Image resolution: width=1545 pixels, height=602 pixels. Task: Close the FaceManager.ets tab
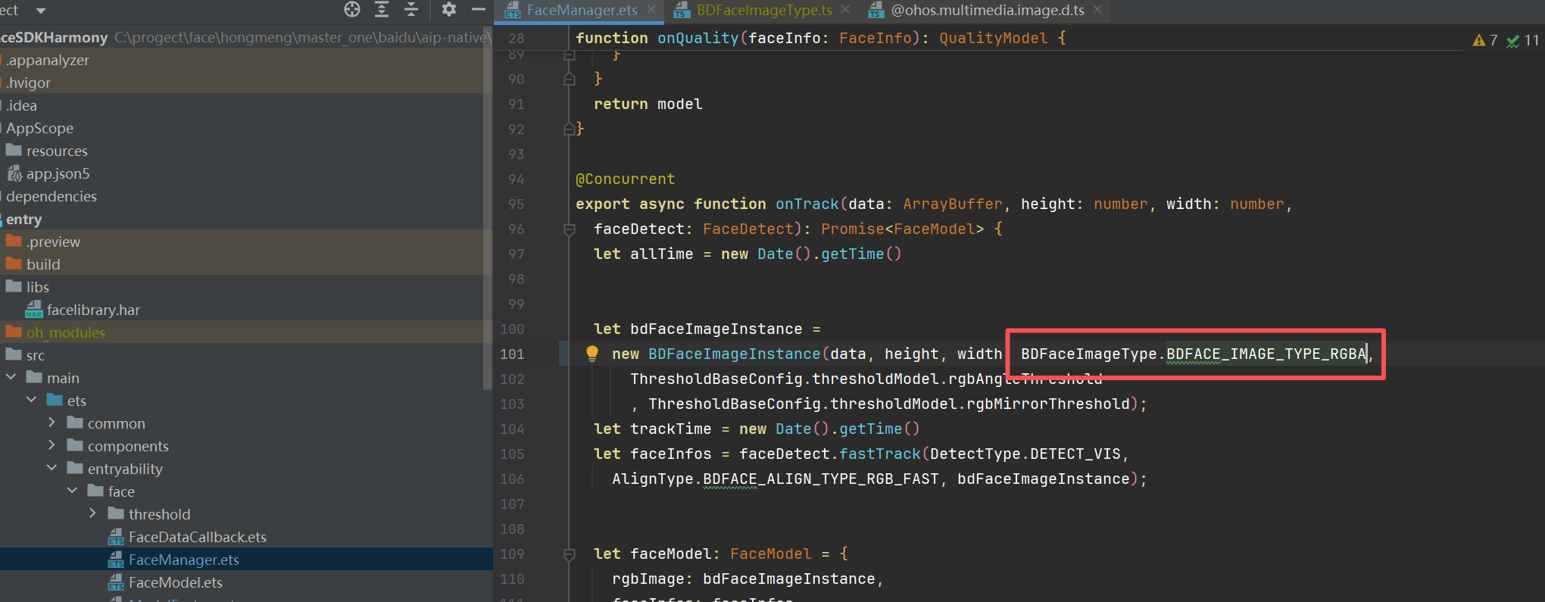click(x=651, y=10)
